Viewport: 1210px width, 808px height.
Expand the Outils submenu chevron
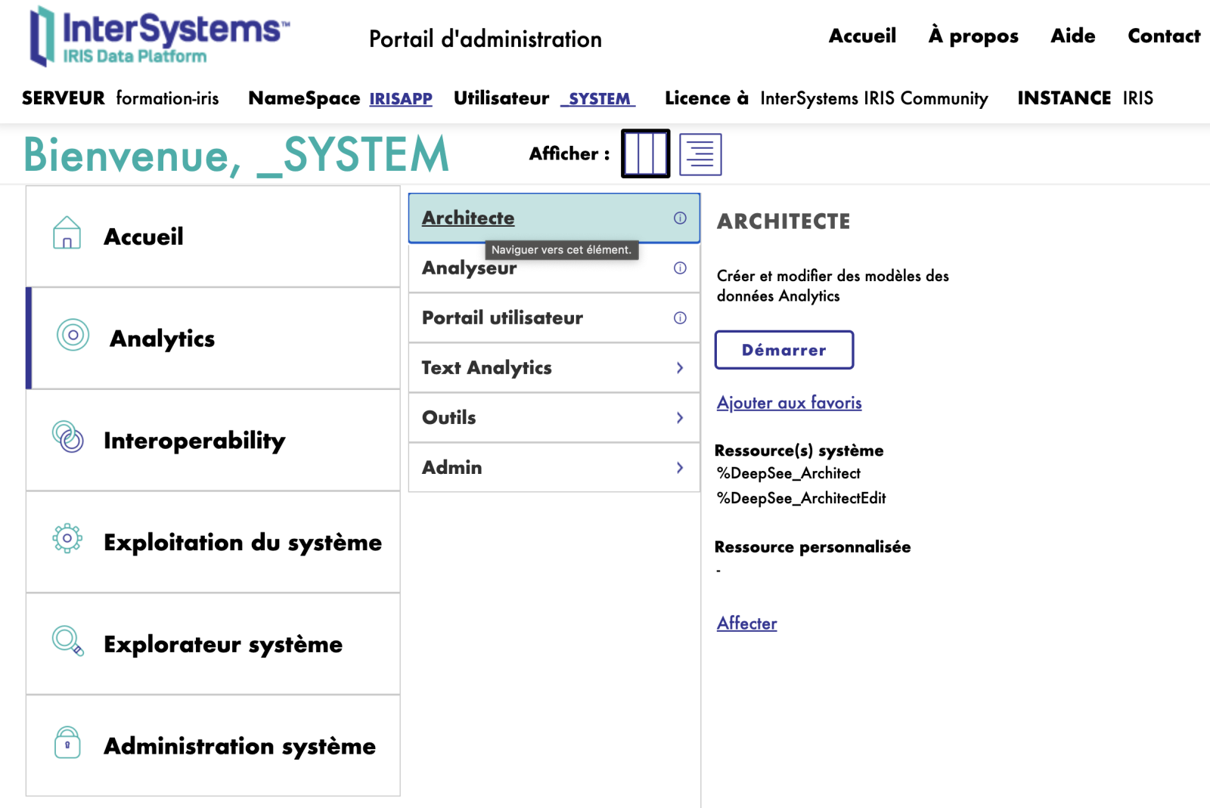point(679,418)
